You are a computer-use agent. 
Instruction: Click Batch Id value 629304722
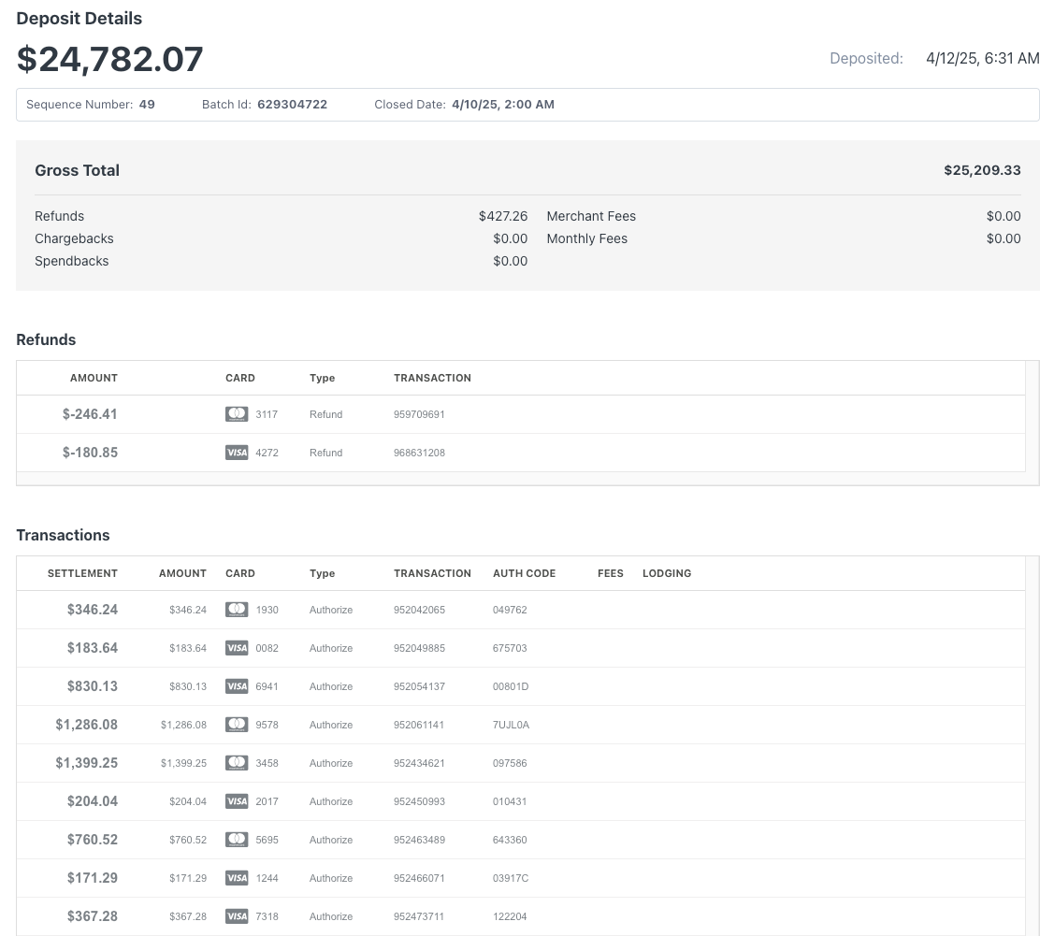pos(293,104)
